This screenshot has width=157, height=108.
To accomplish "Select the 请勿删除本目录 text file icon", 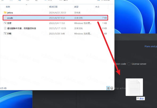I will point(5,28).
